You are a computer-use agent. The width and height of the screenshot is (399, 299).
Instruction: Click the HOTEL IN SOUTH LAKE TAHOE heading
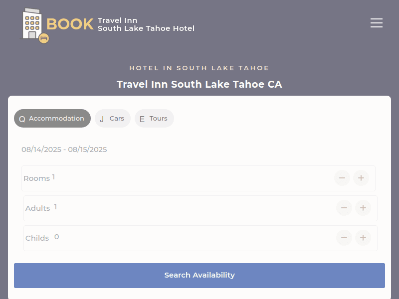(199, 68)
